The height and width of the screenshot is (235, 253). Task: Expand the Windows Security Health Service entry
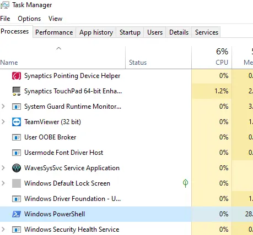(x=3, y=230)
